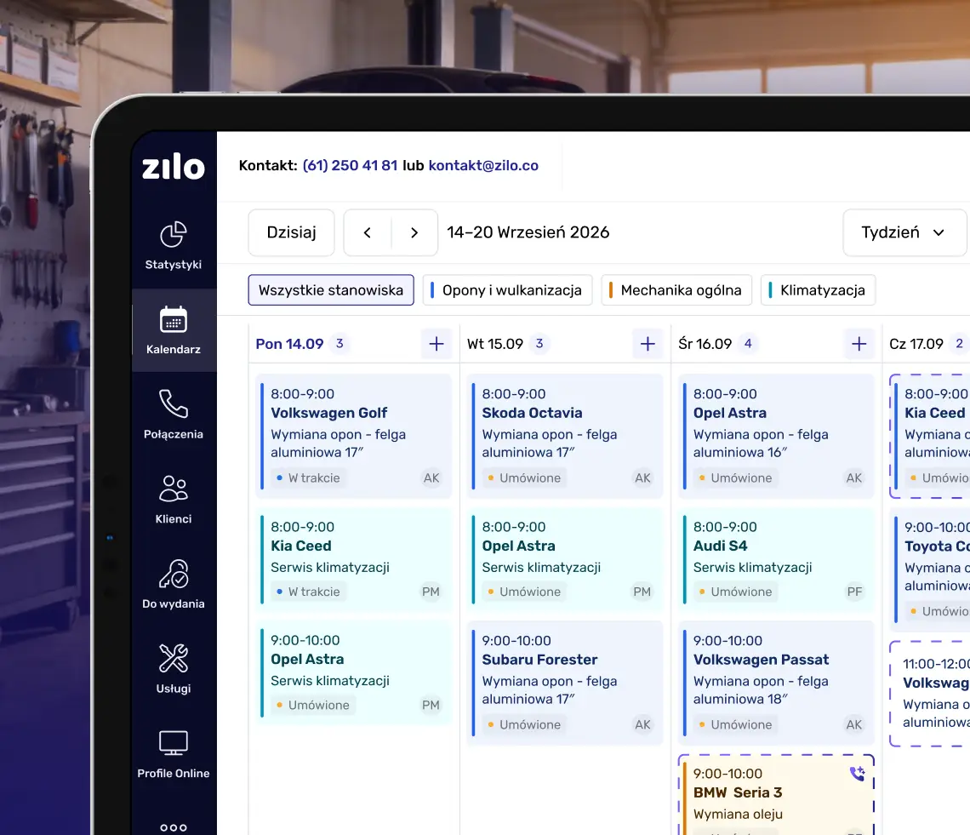Add appointment on Wt 15.09

point(648,344)
